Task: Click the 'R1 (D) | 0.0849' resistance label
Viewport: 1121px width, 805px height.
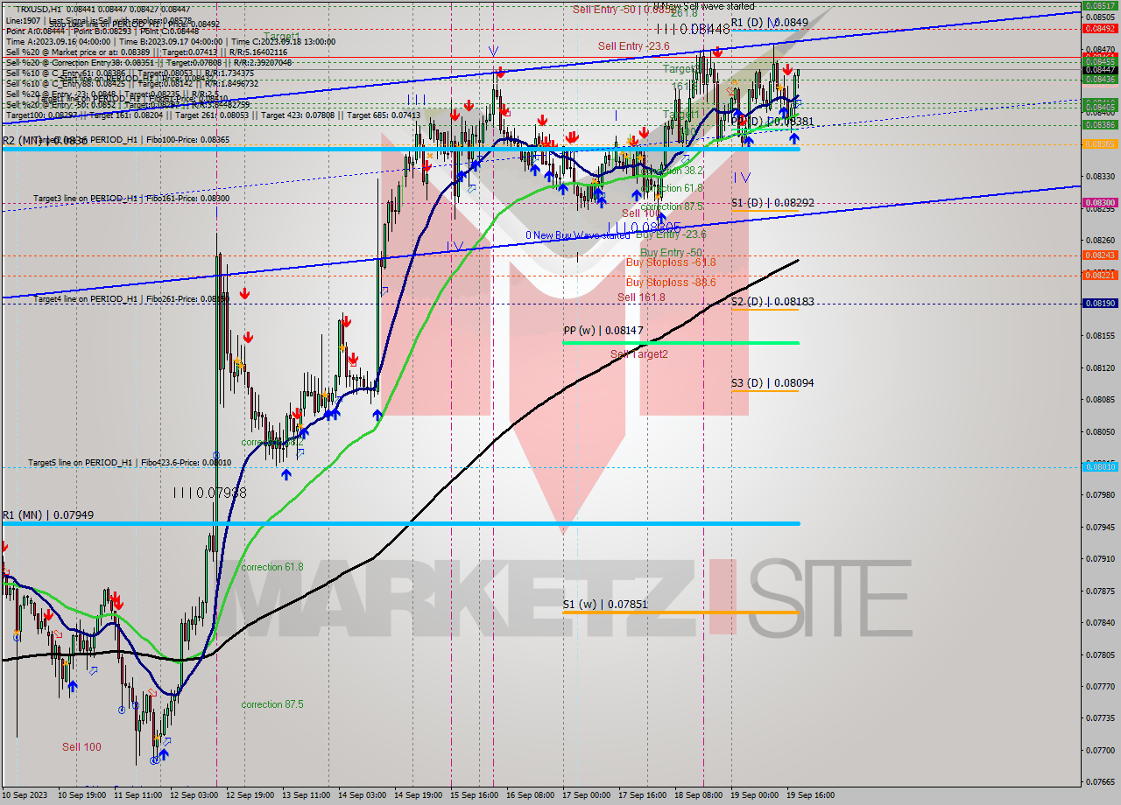Action: point(769,23)
